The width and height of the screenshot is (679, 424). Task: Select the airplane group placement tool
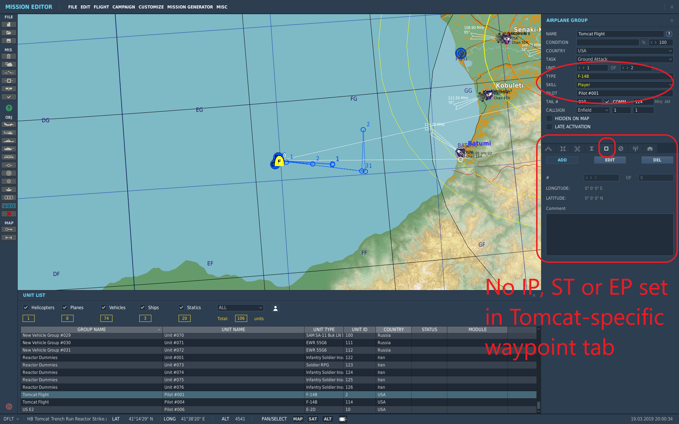click(x=9, y=124)
